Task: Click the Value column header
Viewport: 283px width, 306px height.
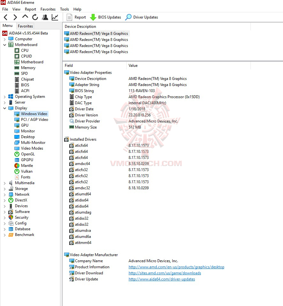Action: coord(189,66)
